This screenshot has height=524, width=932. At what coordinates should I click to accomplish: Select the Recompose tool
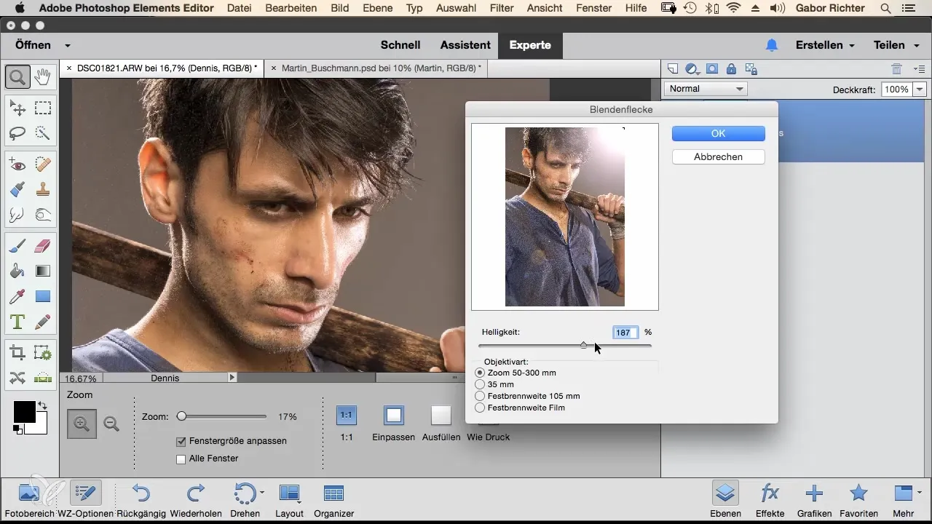[x=43, y=354]
